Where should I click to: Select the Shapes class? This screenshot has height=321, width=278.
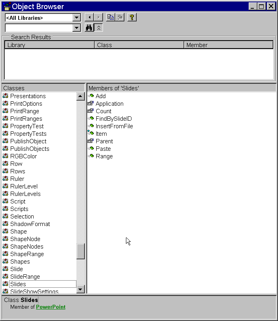(x=20, y=262)
